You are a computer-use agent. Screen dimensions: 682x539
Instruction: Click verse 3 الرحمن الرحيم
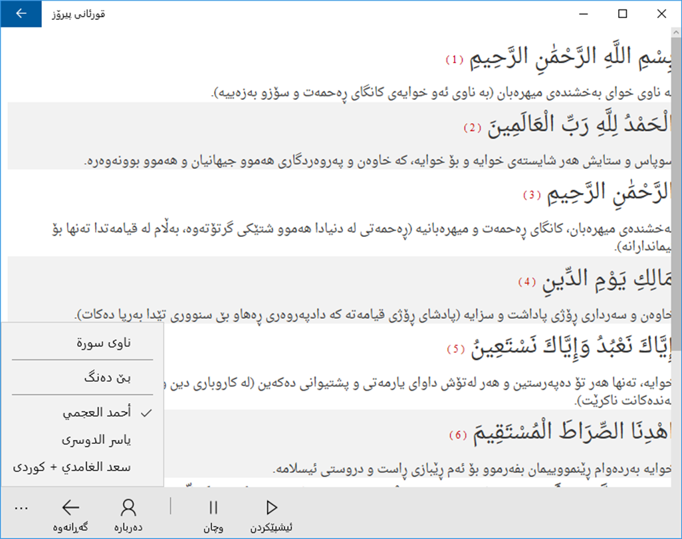pos(608,193)
